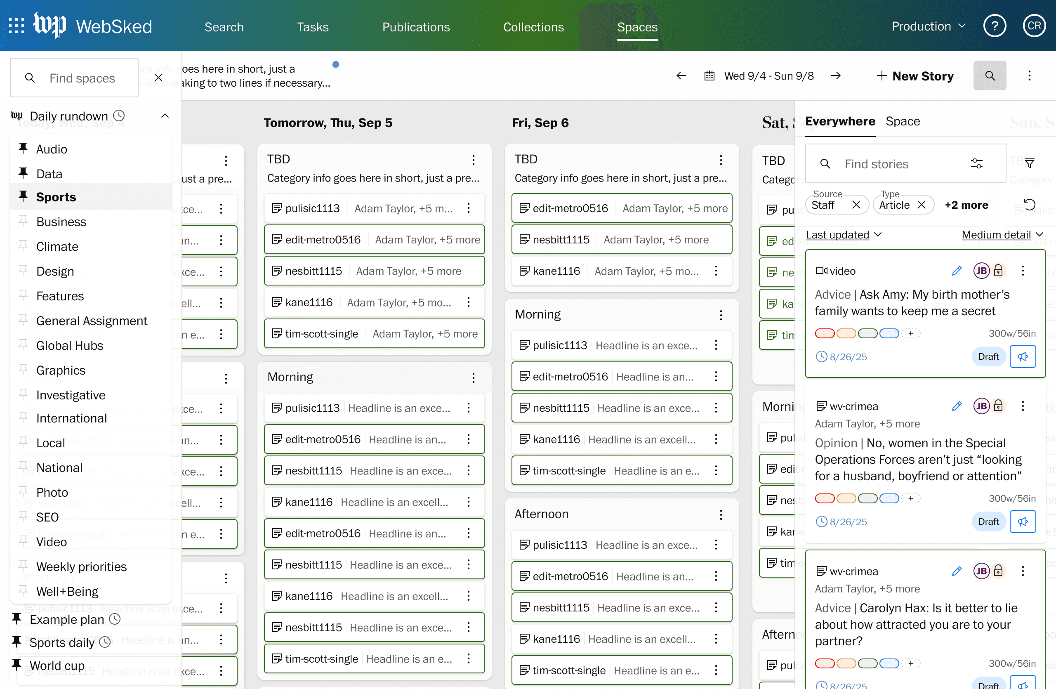This screenshot has height=689, width=1056.
Task: Open kebab menu on the video card
Action: pyautogui.click(x=1023, y=271)
